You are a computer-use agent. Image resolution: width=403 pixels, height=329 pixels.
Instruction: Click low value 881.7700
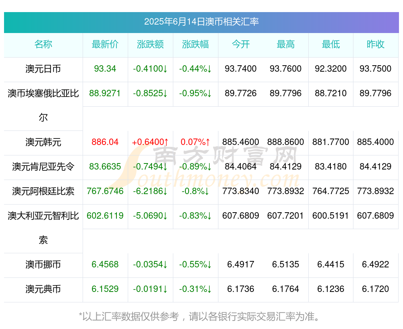[x=331, y=142]
